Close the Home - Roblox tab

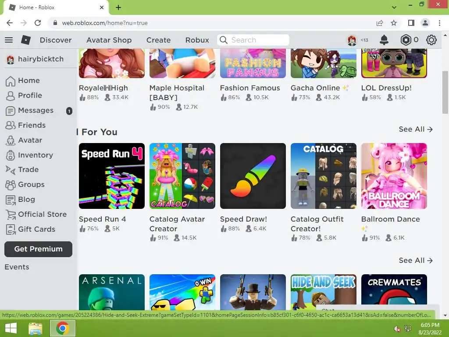coord(102,7)
